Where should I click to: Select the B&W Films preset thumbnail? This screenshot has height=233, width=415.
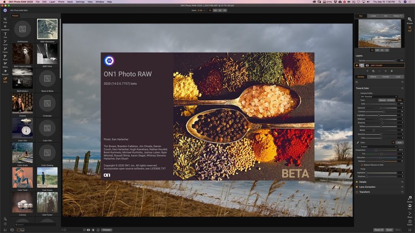click(47, 54)
